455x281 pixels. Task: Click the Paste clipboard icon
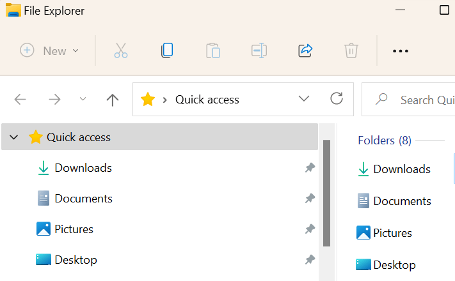click(213, 50)
